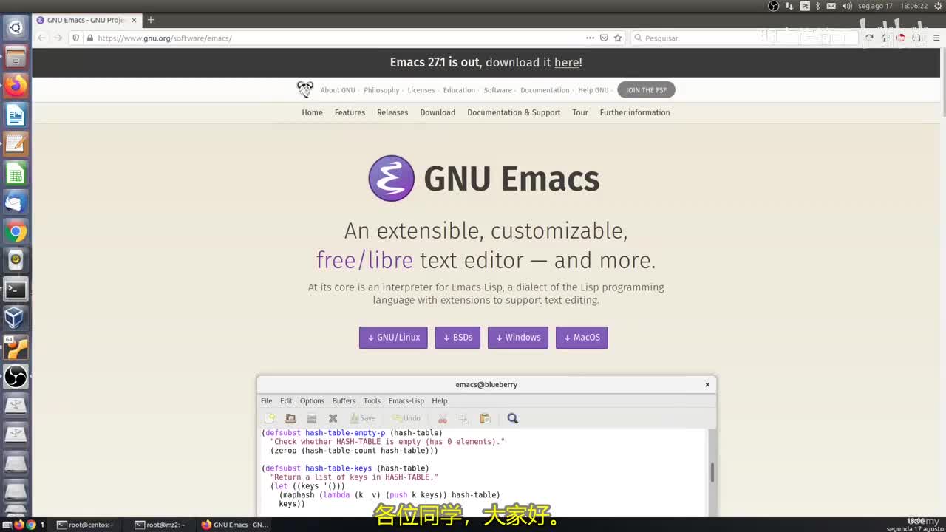This screenshot has width=946, height=532.
Task: Reload the current page
Action: pyautogui.click(x=869, y=38)
